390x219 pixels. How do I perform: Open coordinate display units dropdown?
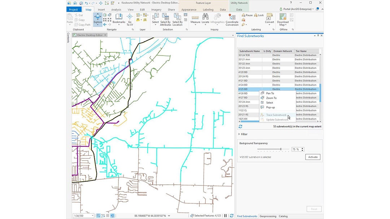[169, 216]
